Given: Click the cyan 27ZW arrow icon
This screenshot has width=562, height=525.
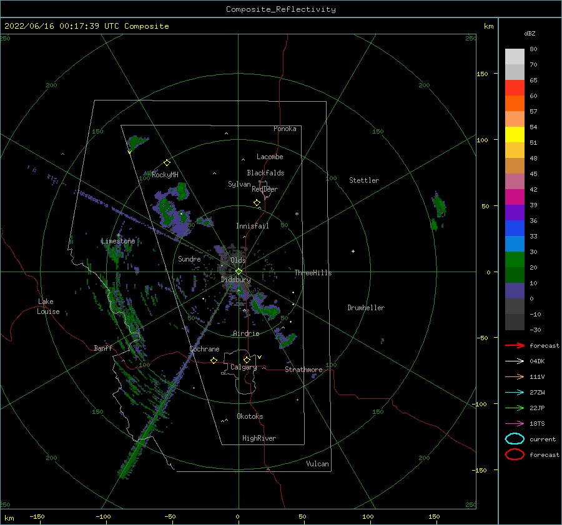Looking at the screenshot, I should (515, 393).
